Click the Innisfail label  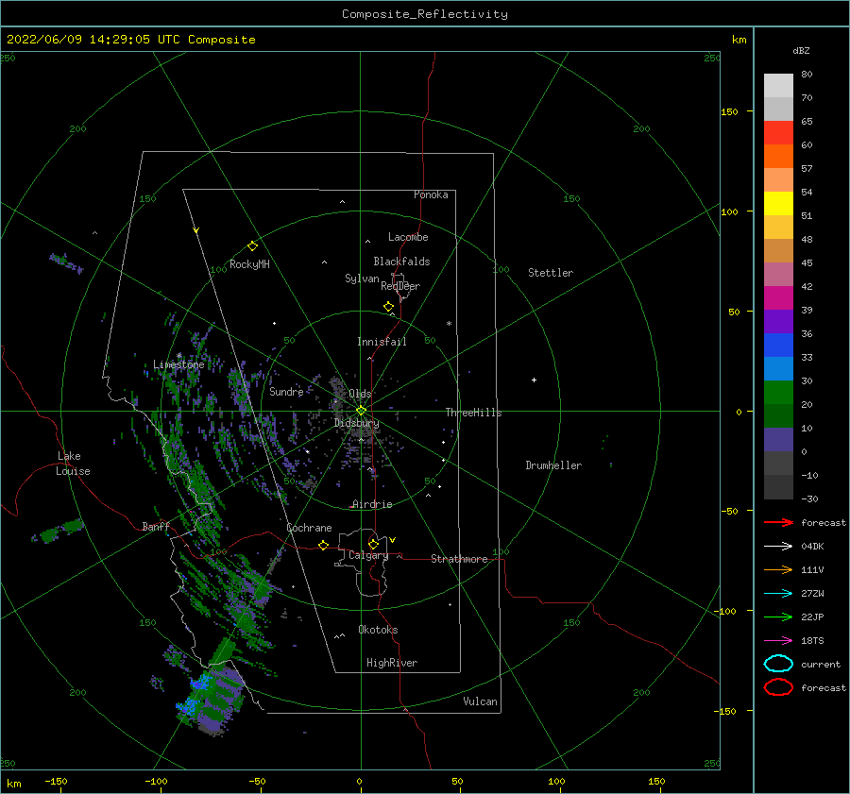(382, 342)
